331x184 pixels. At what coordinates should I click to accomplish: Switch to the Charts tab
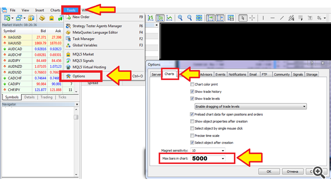[169, 74]
